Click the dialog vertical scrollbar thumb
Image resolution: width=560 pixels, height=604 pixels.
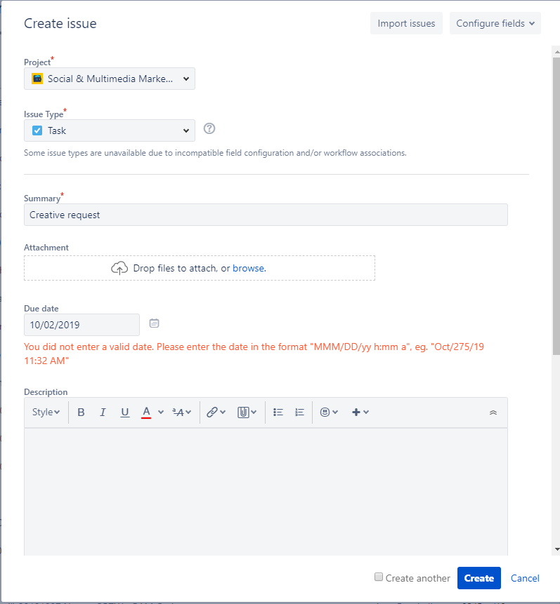(x=556, y=206)
